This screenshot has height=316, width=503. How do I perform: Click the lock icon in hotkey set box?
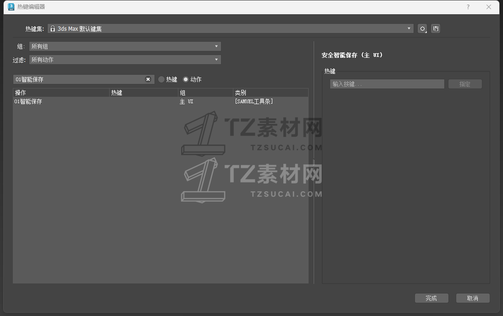tap(53, 28)
